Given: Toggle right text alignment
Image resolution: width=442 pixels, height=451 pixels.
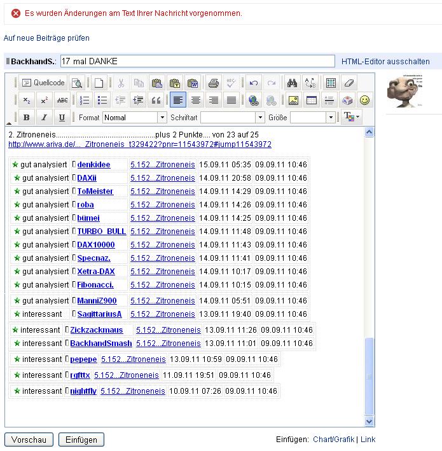Looking at the screenshot, I should (214, 100).
